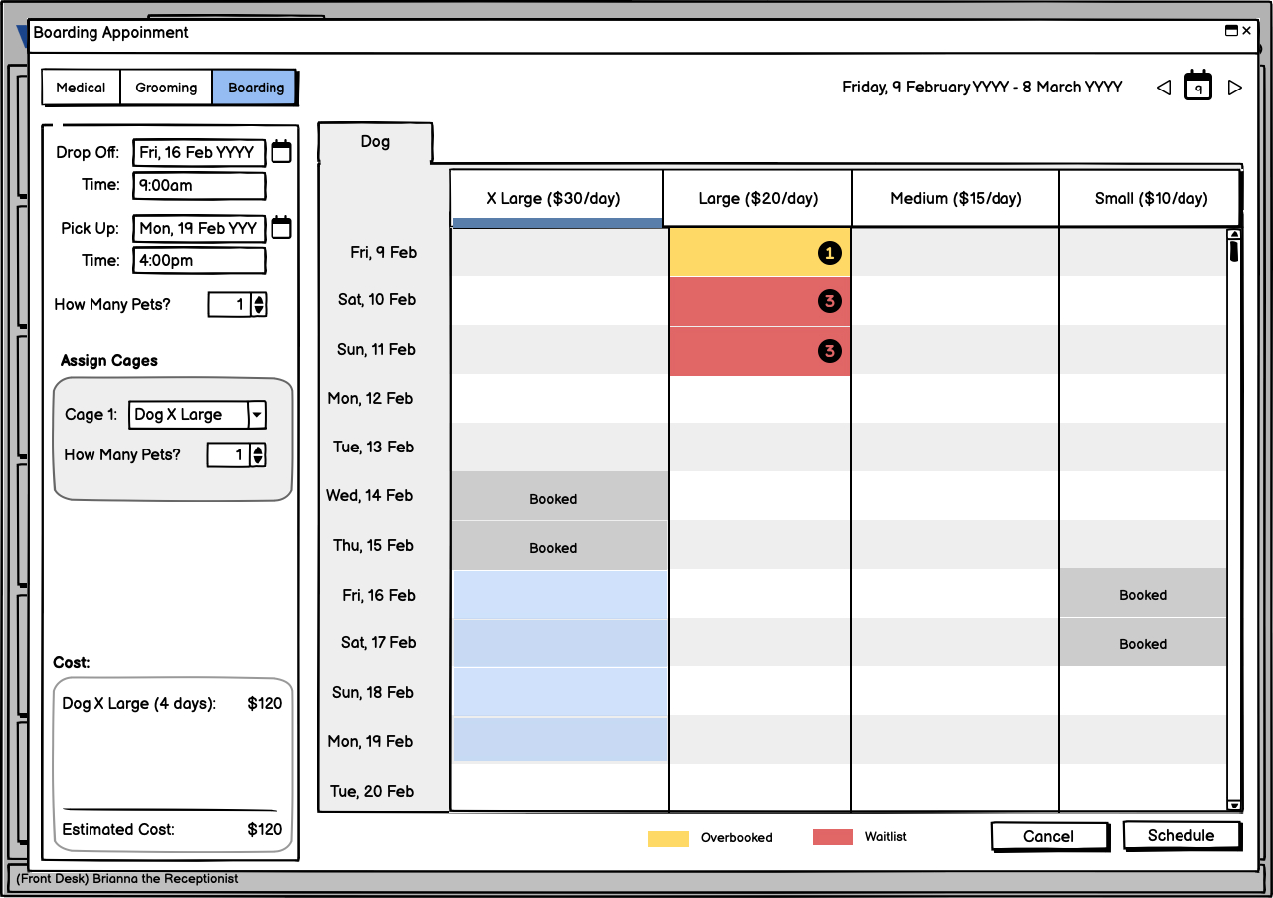This screenshot has width=1273, height=898.
Task: Click the Drop Off time field
Action: pyautogui.click(x=199, y=185)
